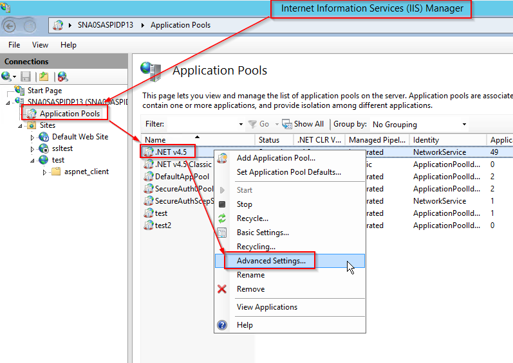Click the SecureAuthScepS pool icon

coord(149,200)
